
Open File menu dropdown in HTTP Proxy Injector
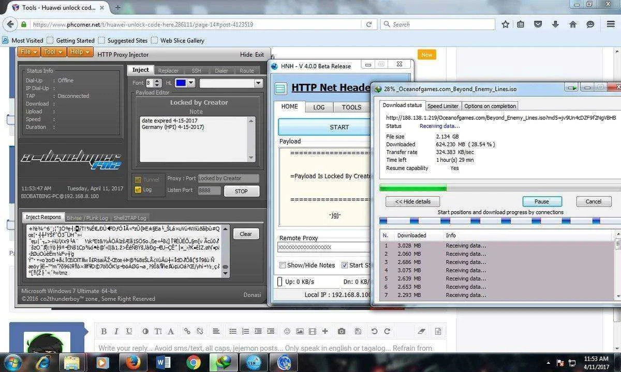click(x=29, y=52)
